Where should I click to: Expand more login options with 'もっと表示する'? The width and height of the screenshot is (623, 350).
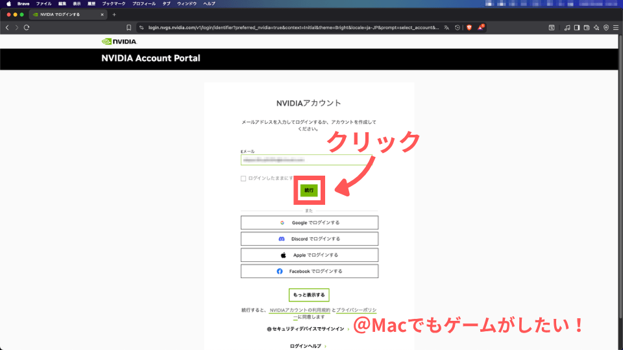[309, 295]
